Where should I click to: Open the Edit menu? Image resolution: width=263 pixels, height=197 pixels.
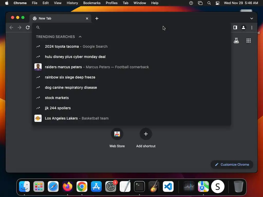tap(45, 3)
